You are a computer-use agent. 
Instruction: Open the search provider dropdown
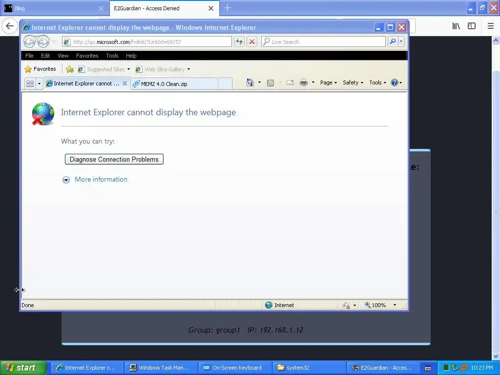[x=401, y=42]
